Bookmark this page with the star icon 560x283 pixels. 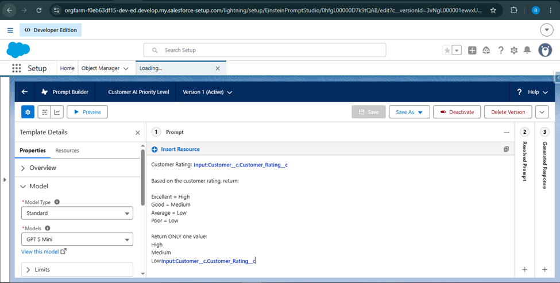[x=493, y=10]
